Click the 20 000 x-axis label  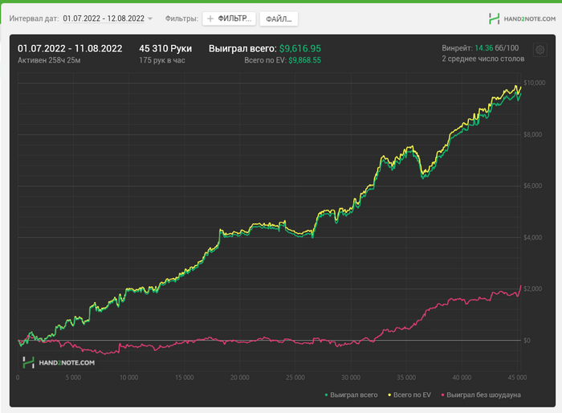(x=240, y=378)
